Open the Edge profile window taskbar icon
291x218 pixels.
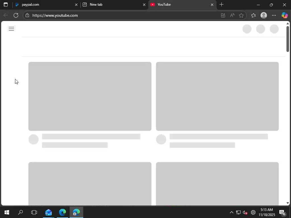[76, 212]
